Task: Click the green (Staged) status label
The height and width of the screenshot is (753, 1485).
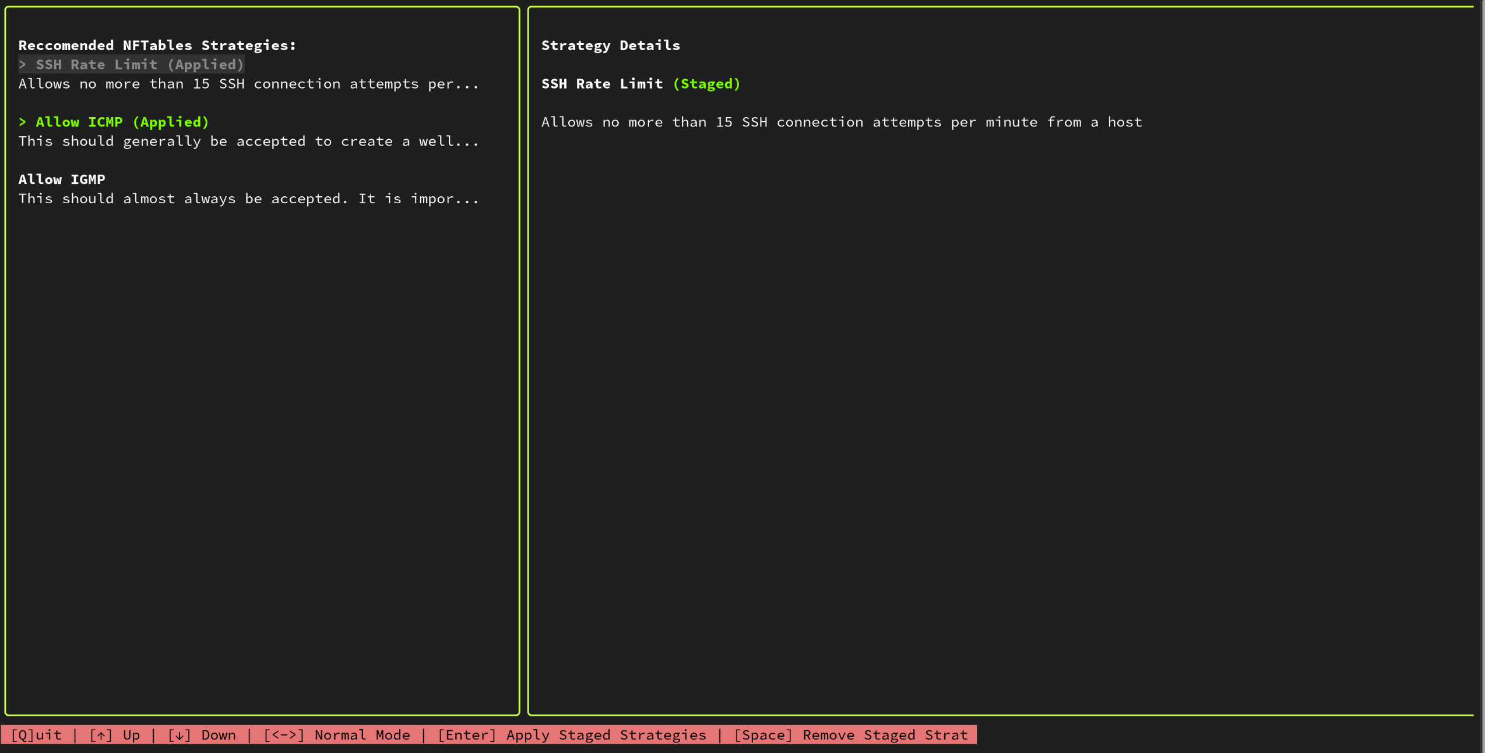Action: pyautogui.click(x=706, y=84)
